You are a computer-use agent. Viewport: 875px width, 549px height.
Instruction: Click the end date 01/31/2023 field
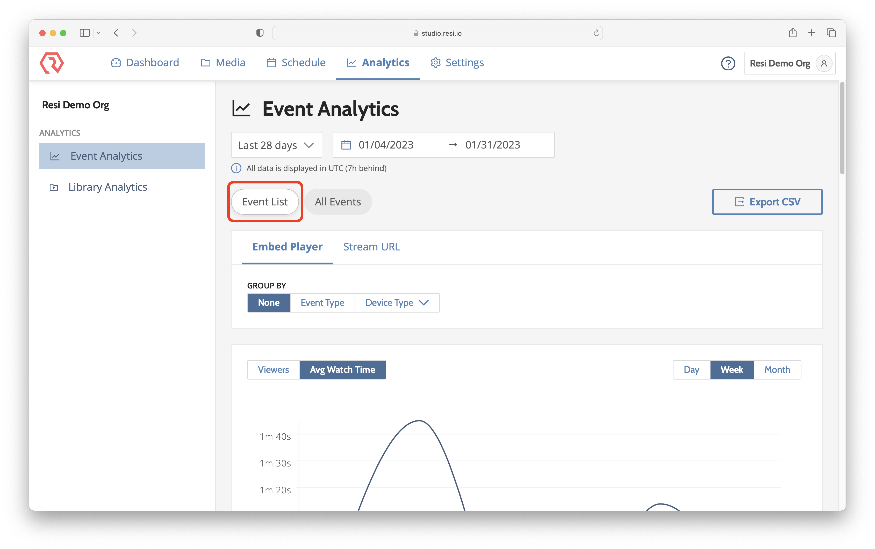pos(493,145)
